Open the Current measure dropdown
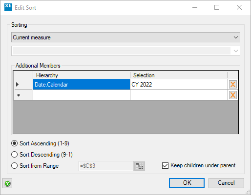This screenshot has height=195, width=251. tap(125, 37)
